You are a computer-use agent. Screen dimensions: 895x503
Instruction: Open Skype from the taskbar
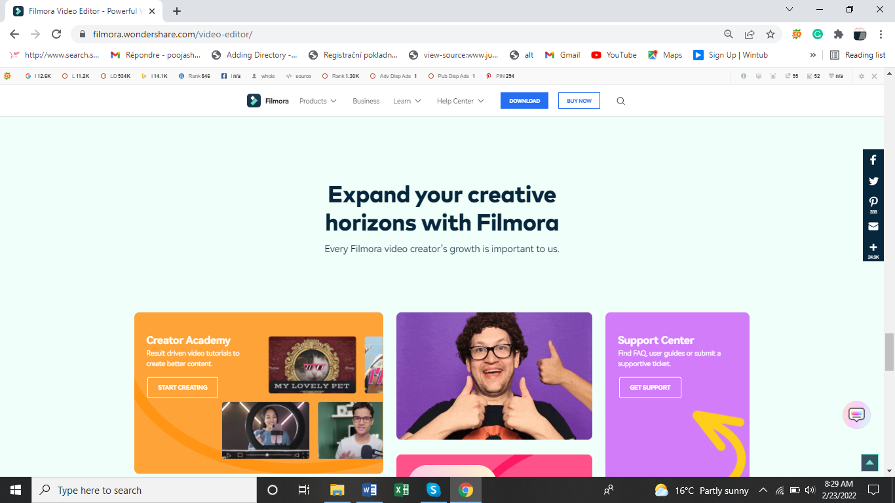[x=433, y=490]
